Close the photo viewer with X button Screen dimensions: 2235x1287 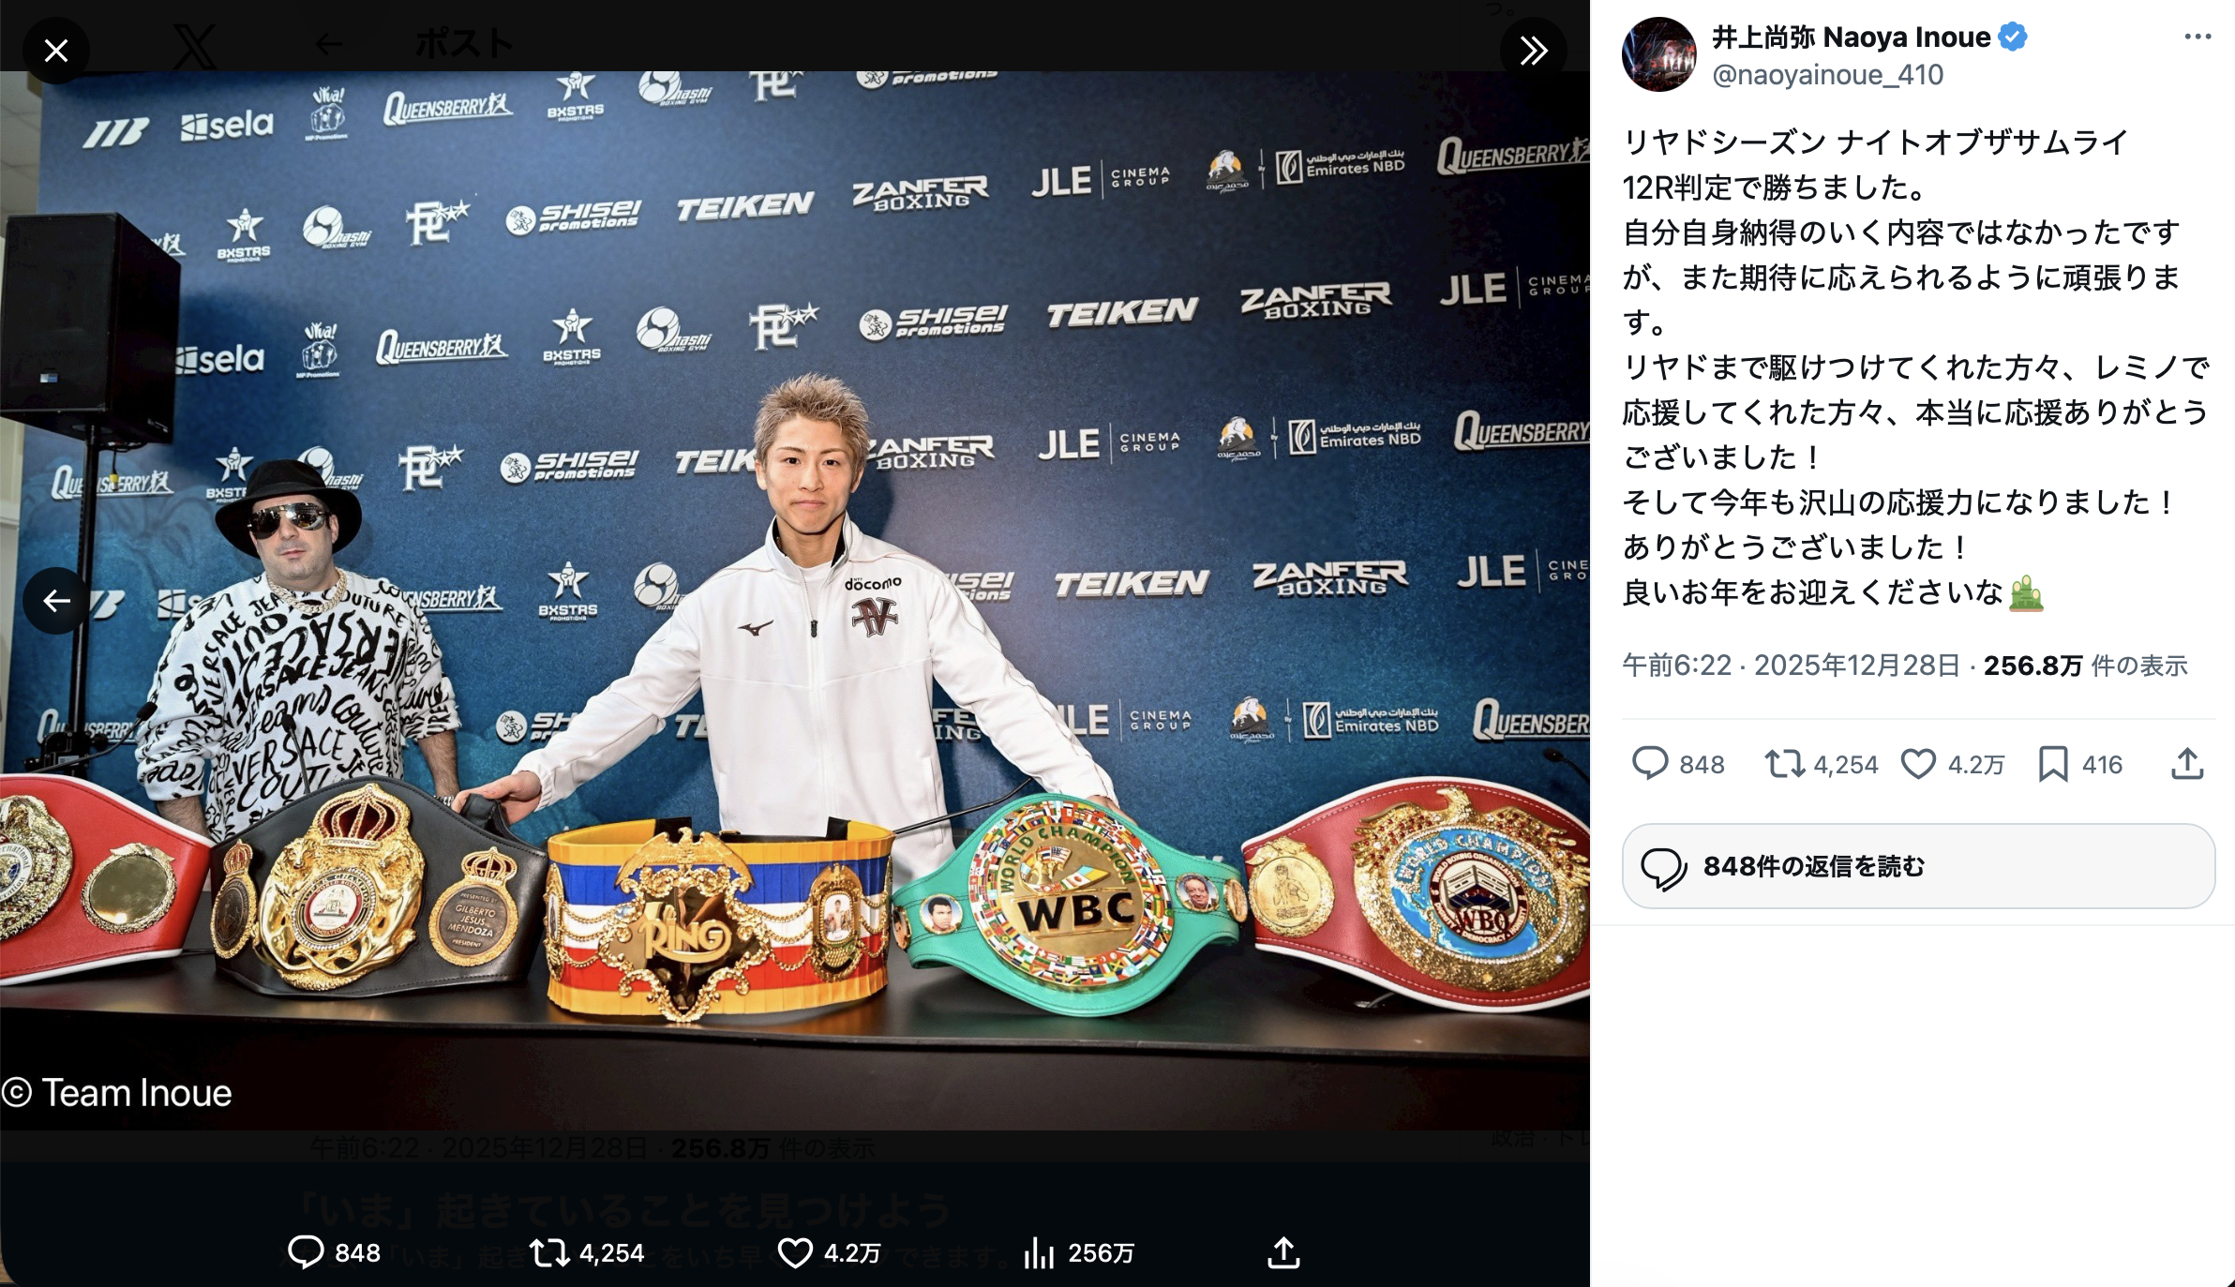pyautogui.click(x=56, y=51)
